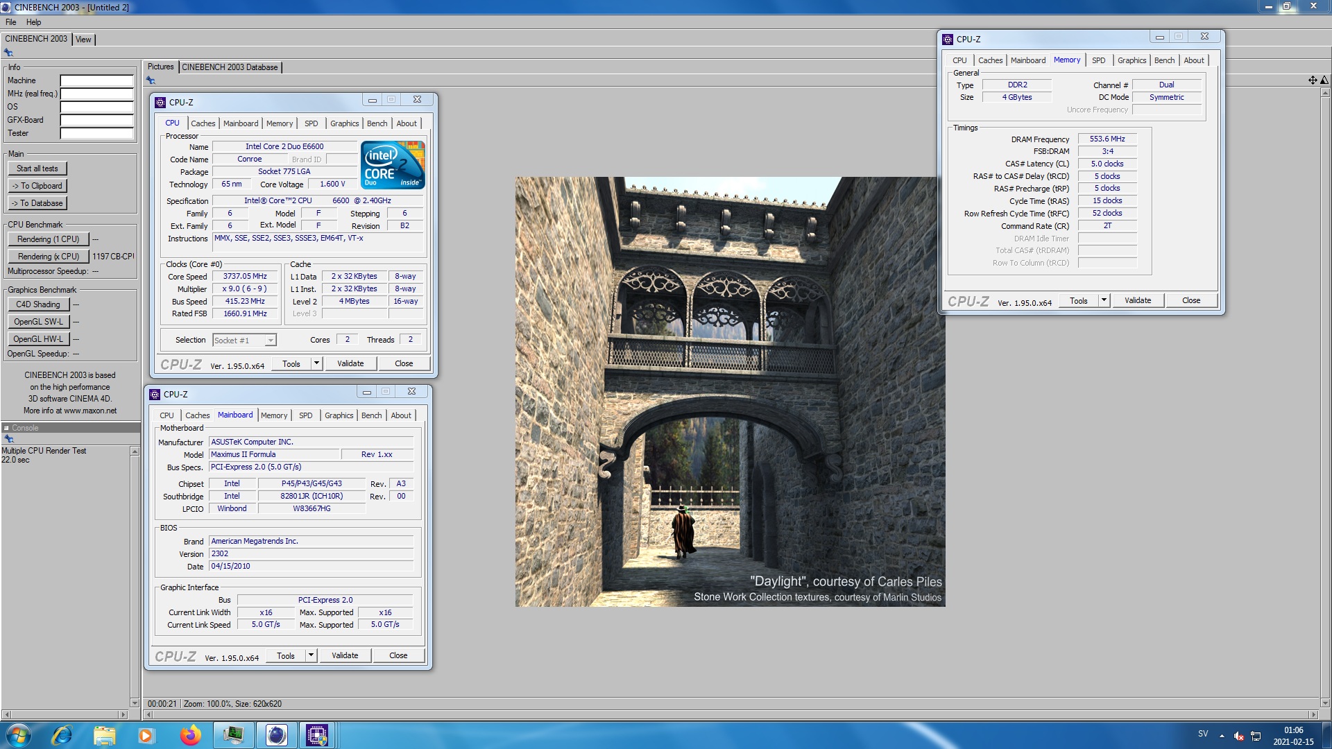
Task: Click the picture view horizontal scrollbar right arrow
Action: coord(1313,714)
